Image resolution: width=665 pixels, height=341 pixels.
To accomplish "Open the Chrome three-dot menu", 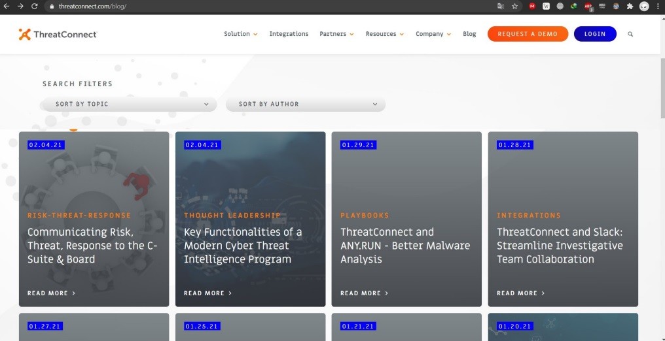I will pos(658,6).
